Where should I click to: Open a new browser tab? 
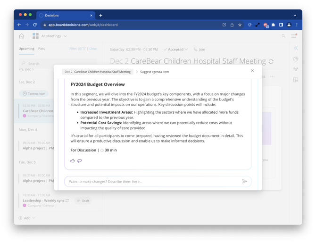(x=100, y=15)
